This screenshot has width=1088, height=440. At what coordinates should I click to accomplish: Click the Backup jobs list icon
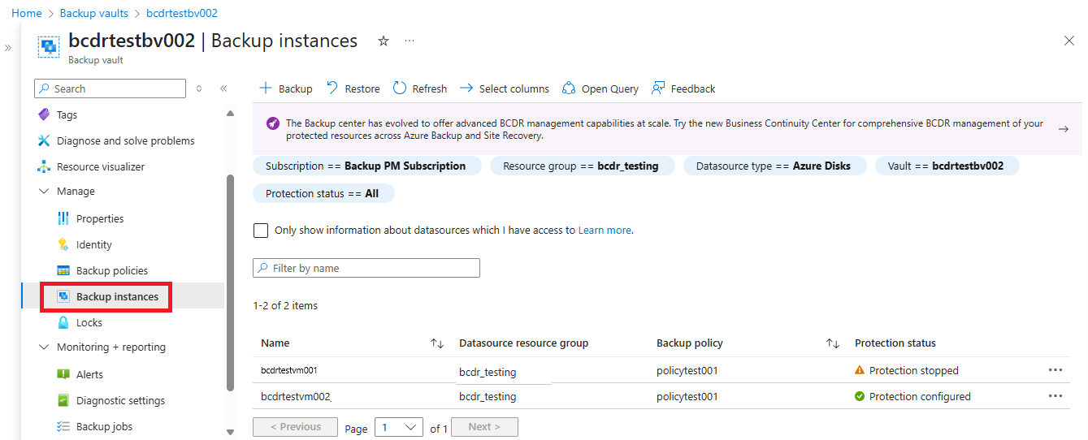click(x=63, y=426)
